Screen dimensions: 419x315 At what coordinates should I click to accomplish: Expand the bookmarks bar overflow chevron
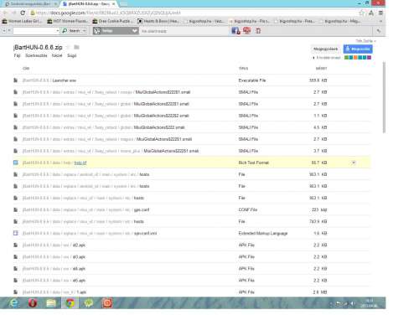[x=380, y=21]
